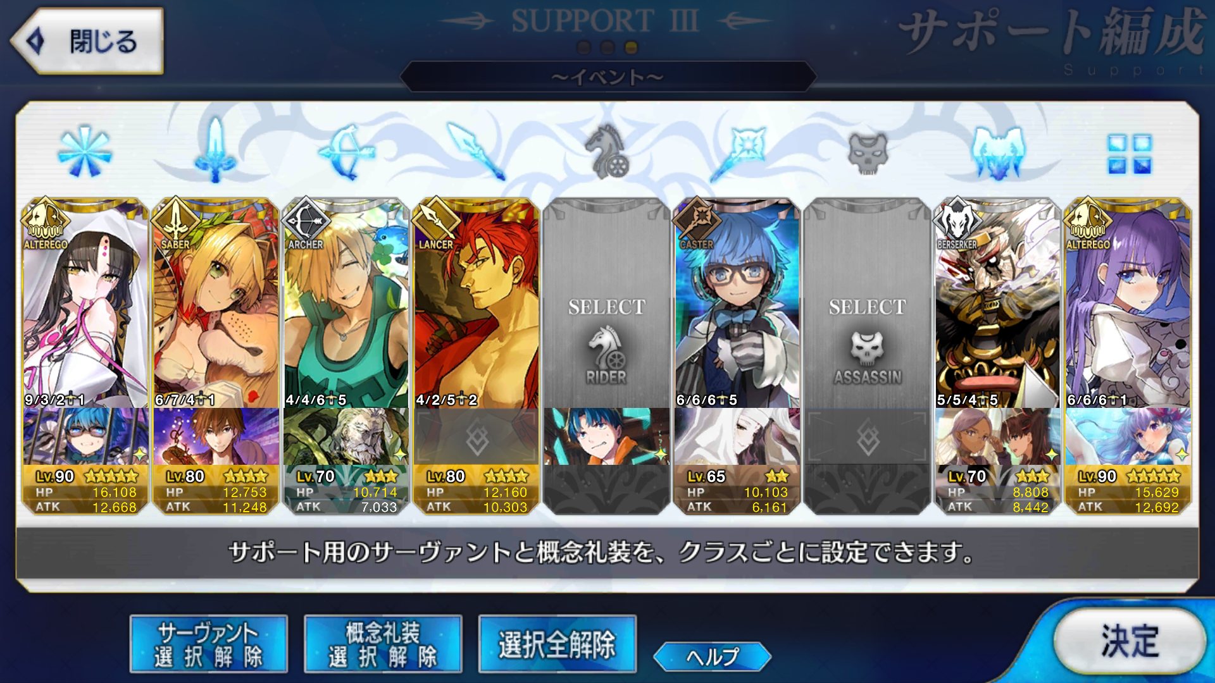The image size is (1215, 683).
Task: Select the Lancer spear class icon
Action: tap(477, 152)
